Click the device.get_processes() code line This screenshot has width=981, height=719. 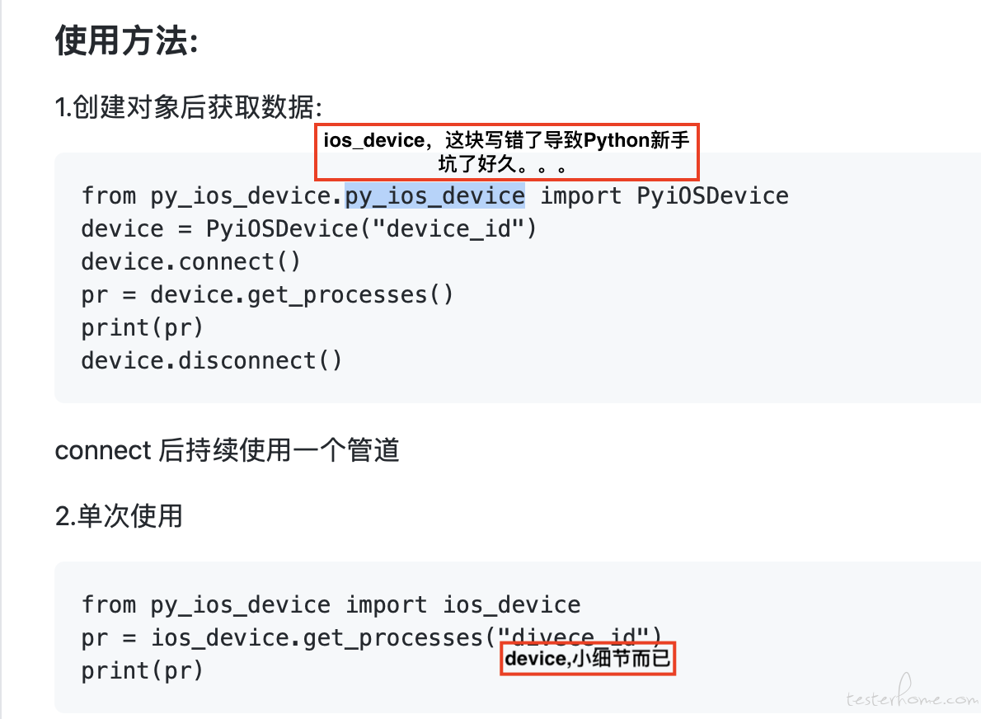tap(267, 294)
